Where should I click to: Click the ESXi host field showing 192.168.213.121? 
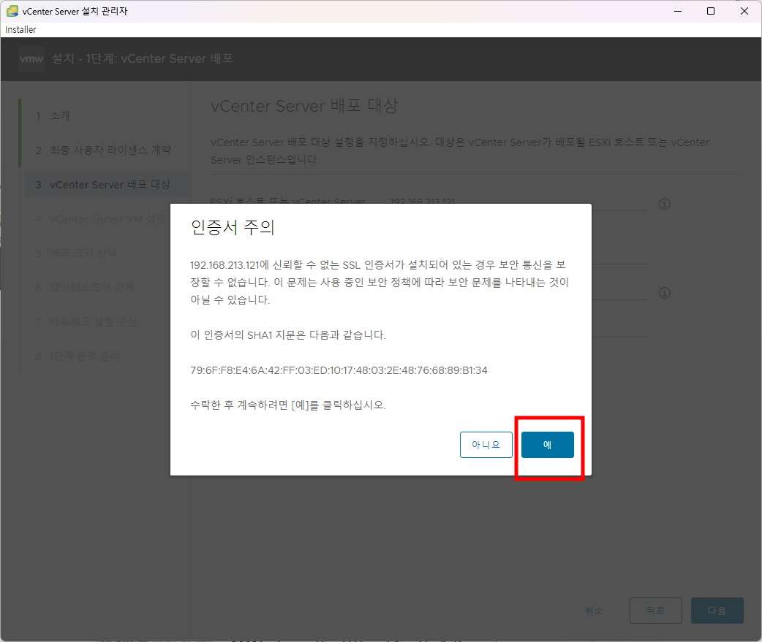(518, 202)
